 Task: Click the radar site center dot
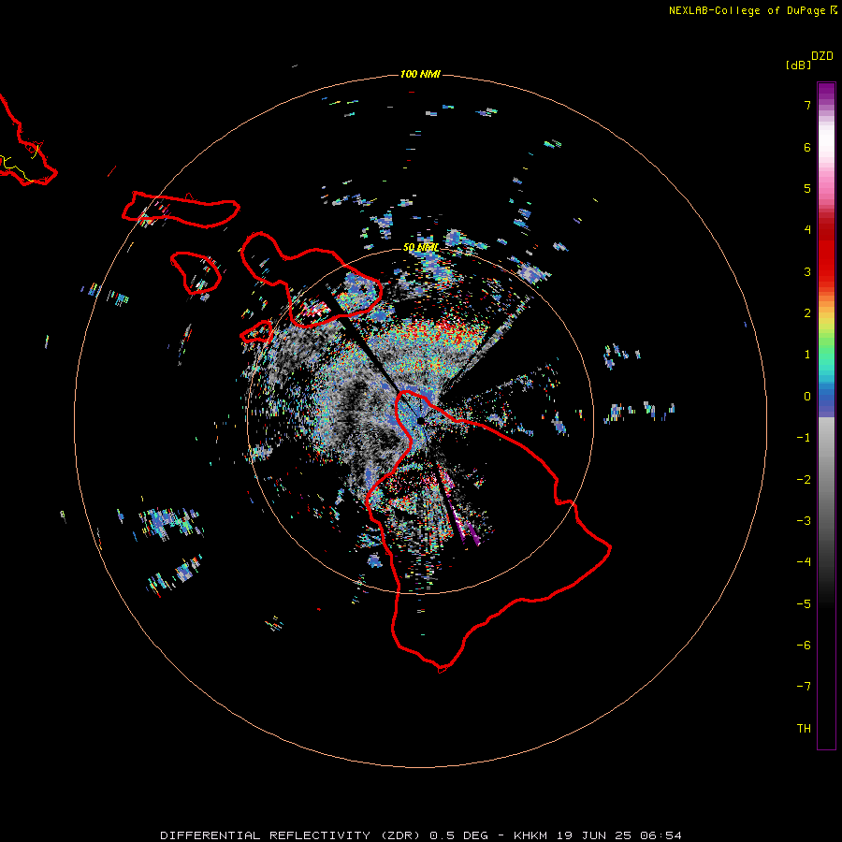(420, 420)
